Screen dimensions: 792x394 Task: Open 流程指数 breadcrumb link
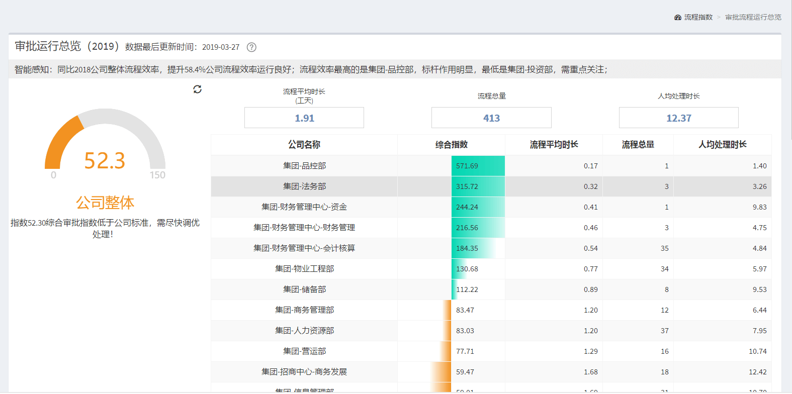point(698,17)
